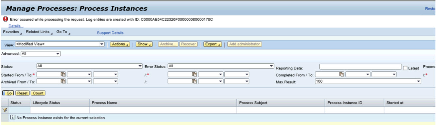Open the Support Details link
The width and height of the screenshot is (438, 125).
(110, 33)
